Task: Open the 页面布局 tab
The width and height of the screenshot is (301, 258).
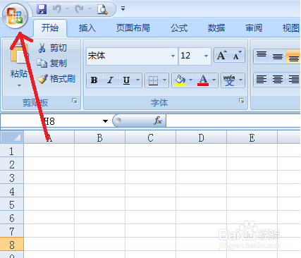Action: [x=133, y=28]
